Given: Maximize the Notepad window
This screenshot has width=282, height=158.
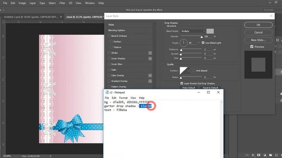Looking at the screenshot, I should coord(208,92).
